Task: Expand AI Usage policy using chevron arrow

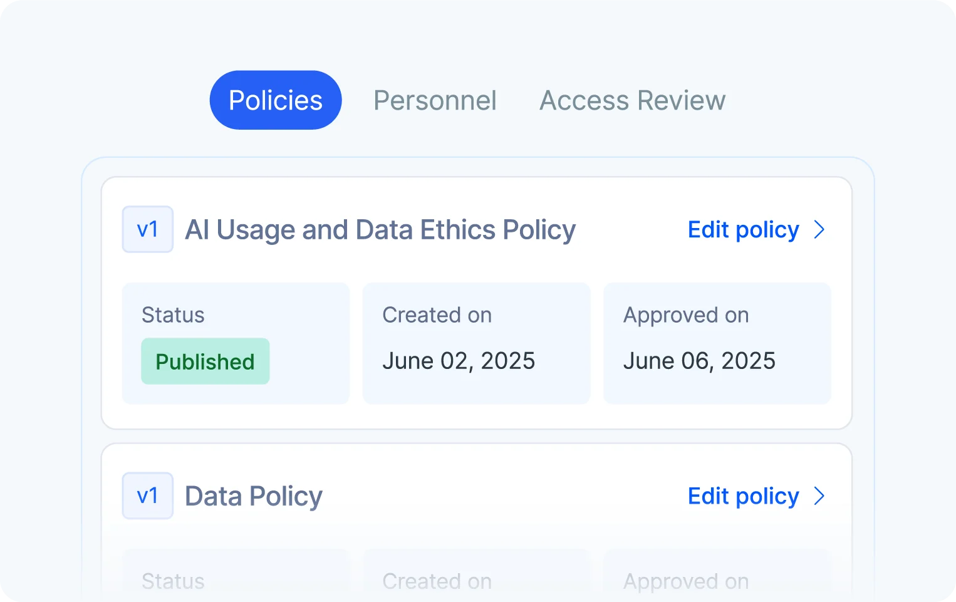Action: (x=819, y=230)
